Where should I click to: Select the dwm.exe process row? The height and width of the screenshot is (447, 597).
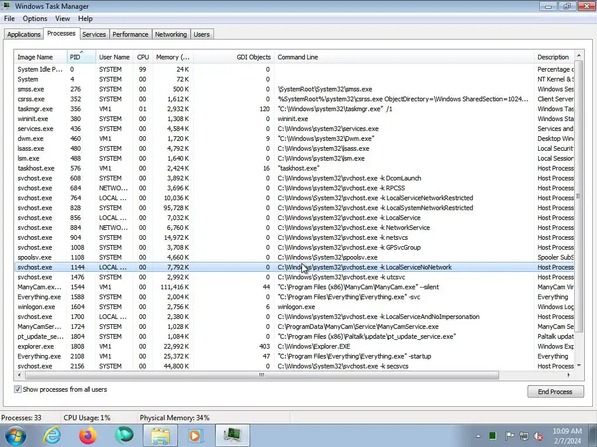[x=294, y=139]
